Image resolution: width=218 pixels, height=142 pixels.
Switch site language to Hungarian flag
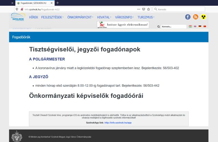190,26
